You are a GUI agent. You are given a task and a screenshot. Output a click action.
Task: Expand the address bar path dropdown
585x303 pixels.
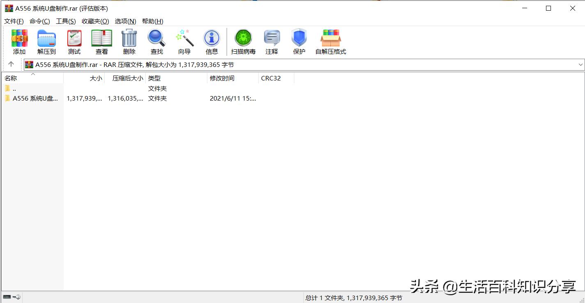pos(580,64)
